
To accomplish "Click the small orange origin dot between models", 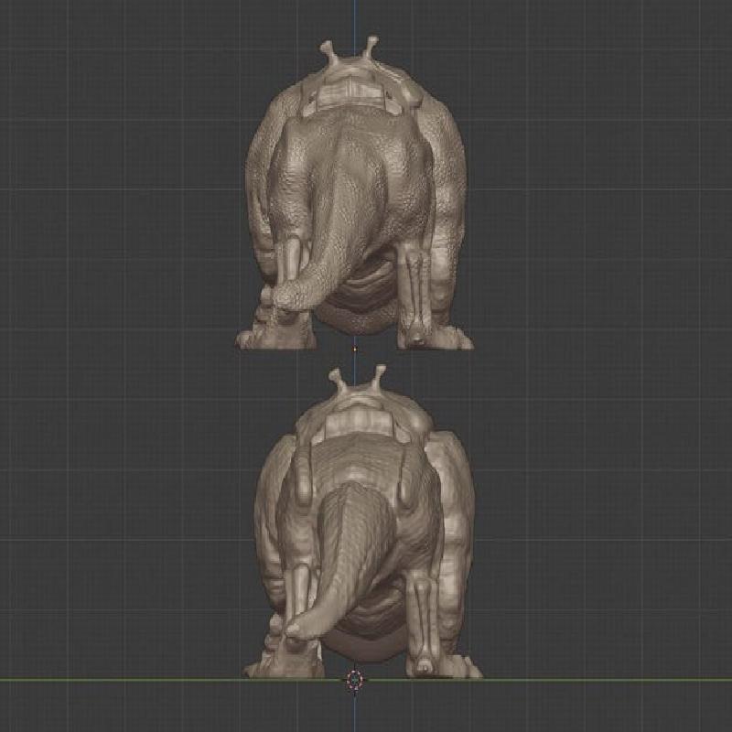I will [x=355, y=348].
